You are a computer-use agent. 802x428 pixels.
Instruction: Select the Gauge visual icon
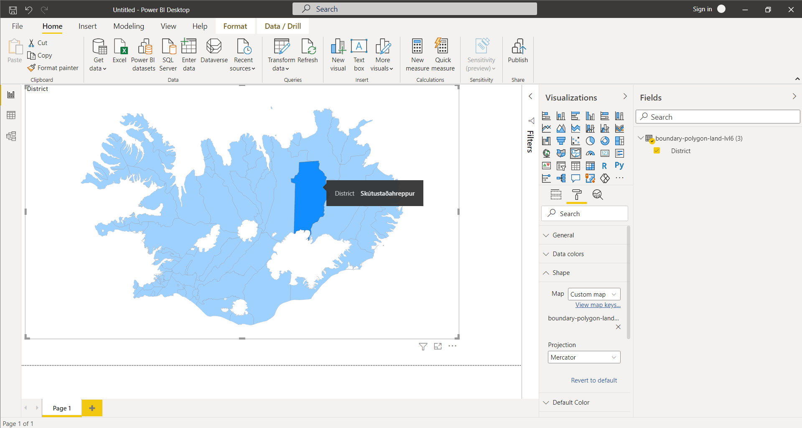[x=590, y=153]
